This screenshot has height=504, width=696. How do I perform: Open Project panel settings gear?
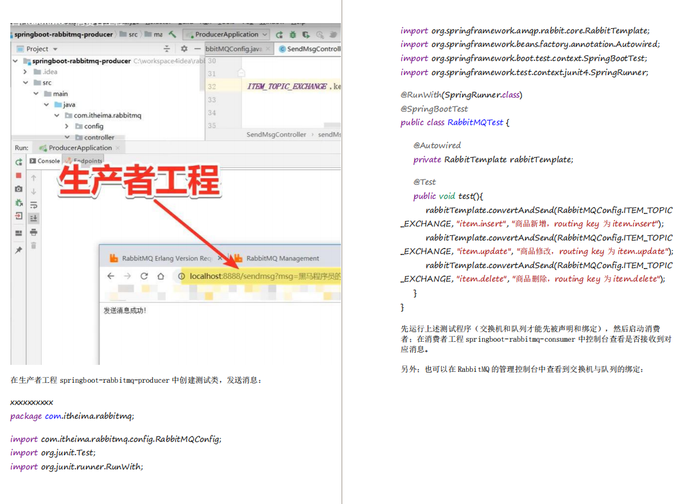[x=184, y=49]
